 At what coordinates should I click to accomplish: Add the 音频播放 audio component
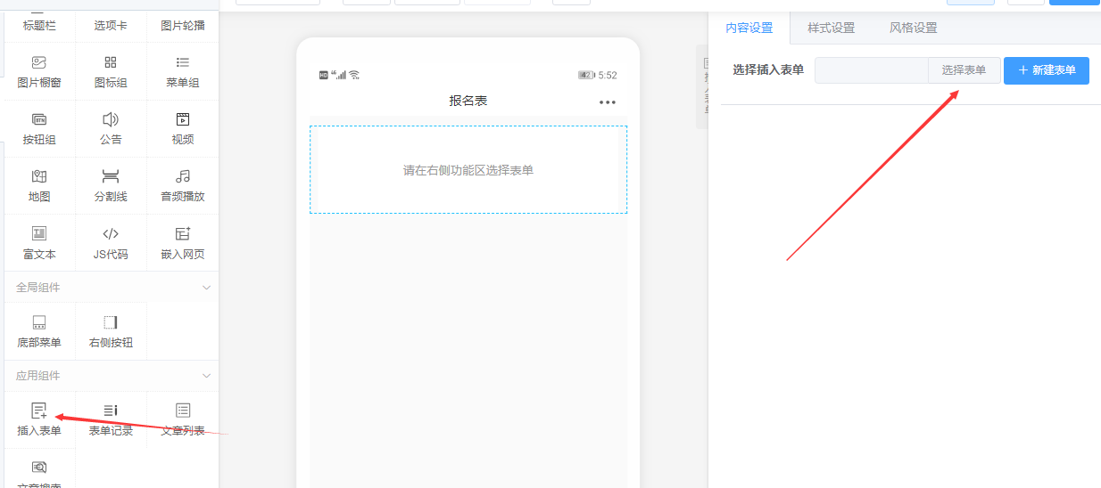point(183,185)
